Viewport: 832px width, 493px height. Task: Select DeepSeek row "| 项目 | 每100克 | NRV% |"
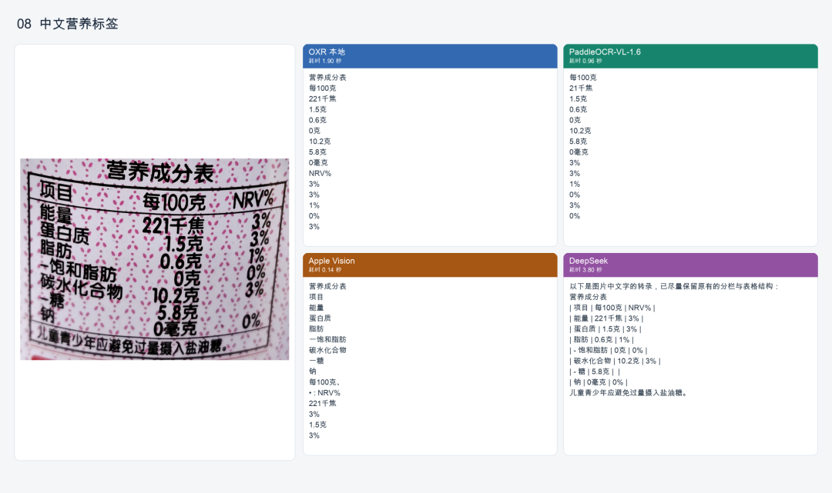coord(612,308)
